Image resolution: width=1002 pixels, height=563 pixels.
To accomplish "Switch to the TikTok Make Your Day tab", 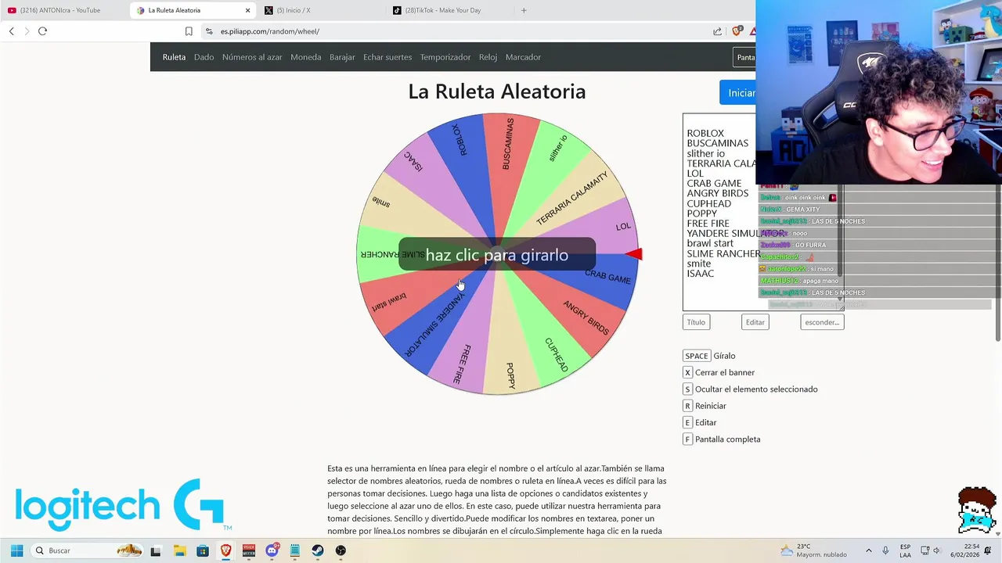I will pyautogui.click(x=448, y=10).
